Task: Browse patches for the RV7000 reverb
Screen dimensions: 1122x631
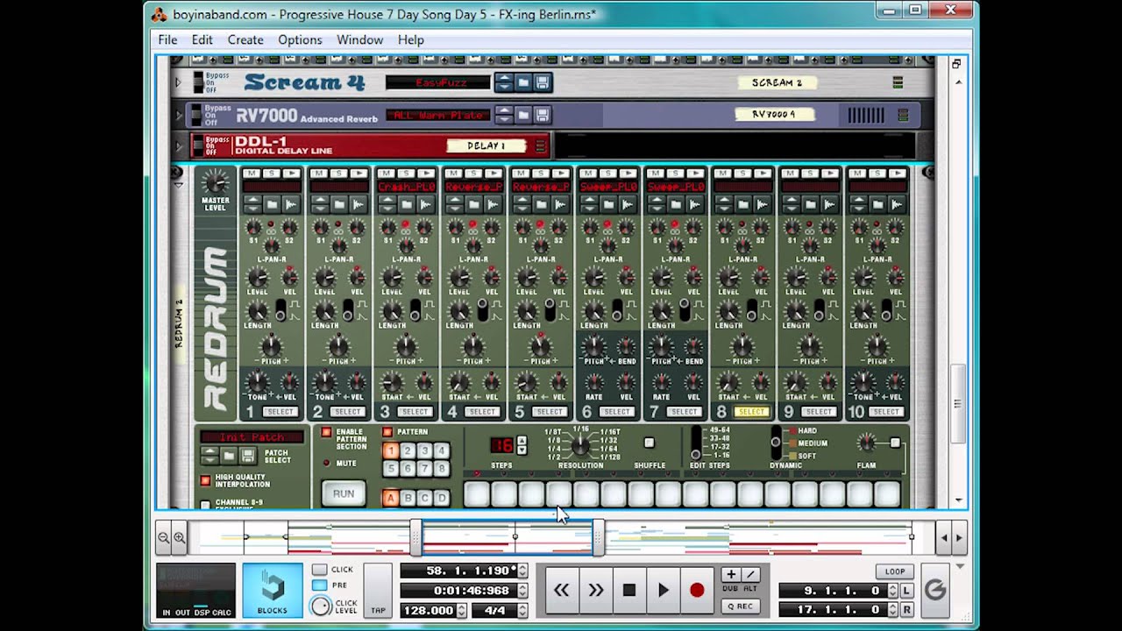Action: pyautogui.click(x=523, y=115)
